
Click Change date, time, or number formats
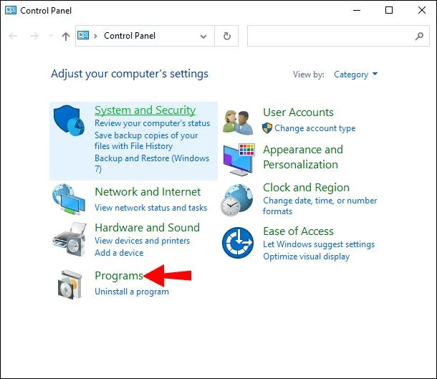click(320, 206)
